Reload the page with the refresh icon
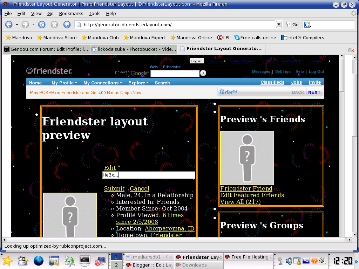This screenshot has width=359, height=269. 42,25
